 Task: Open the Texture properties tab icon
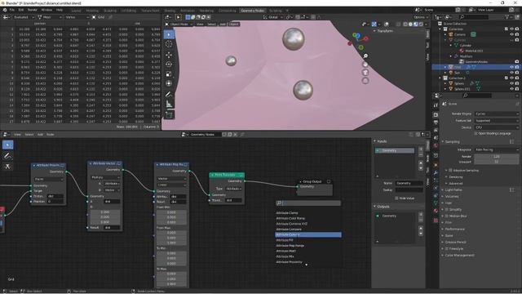(x=436, y=220)
